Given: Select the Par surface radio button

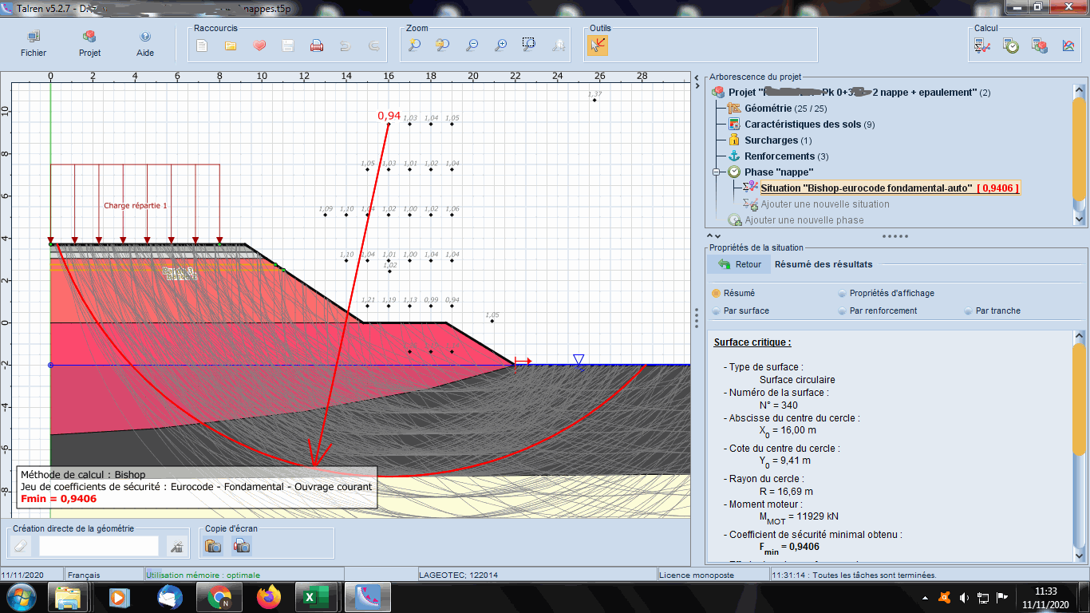Looking at the screenshot, I should click(716, 310).
